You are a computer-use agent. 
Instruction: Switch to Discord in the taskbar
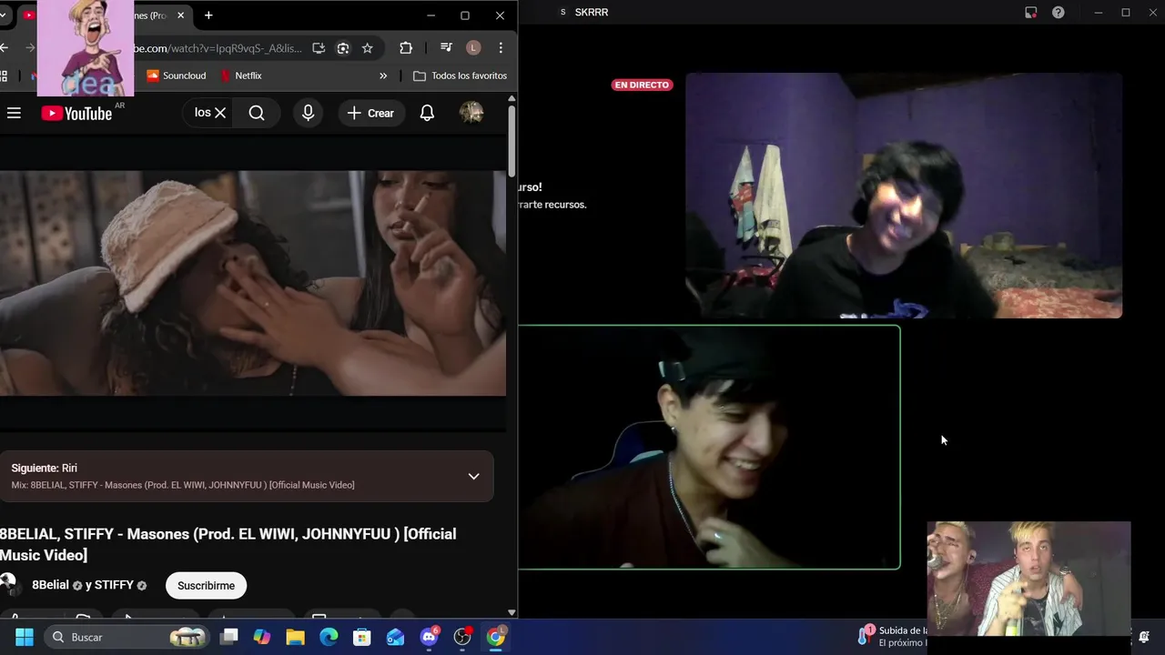coord(429,637)
